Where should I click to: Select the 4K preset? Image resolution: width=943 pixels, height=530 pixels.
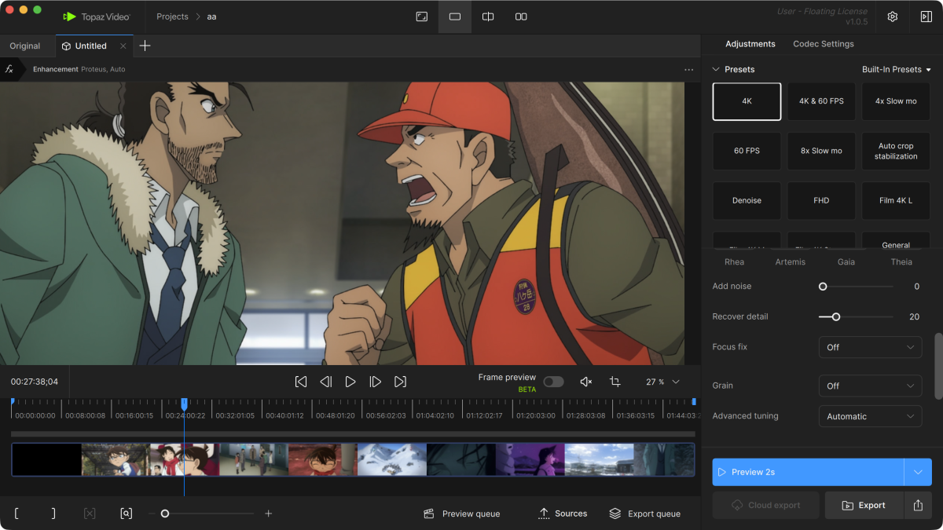[x=747, y=101]
